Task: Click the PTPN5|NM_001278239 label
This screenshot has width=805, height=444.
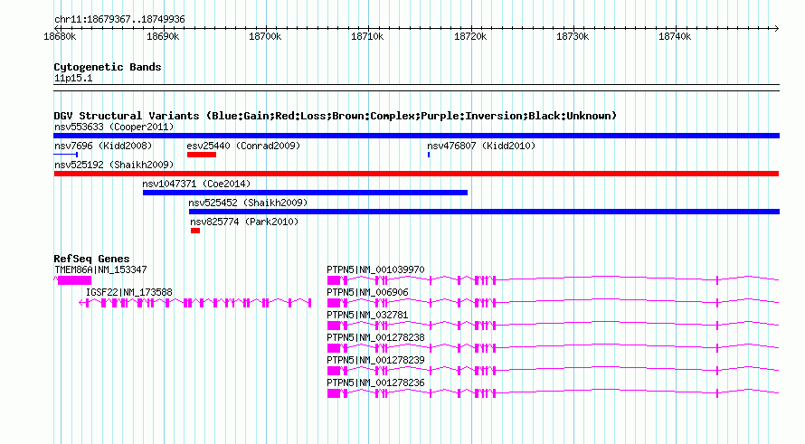Action: [x=375, y=360]
